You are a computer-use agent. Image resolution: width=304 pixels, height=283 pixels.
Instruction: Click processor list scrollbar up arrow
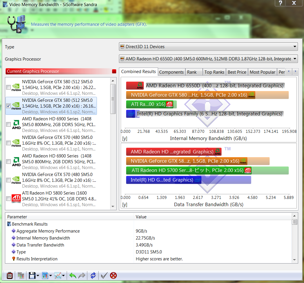[x=113, y=81]
